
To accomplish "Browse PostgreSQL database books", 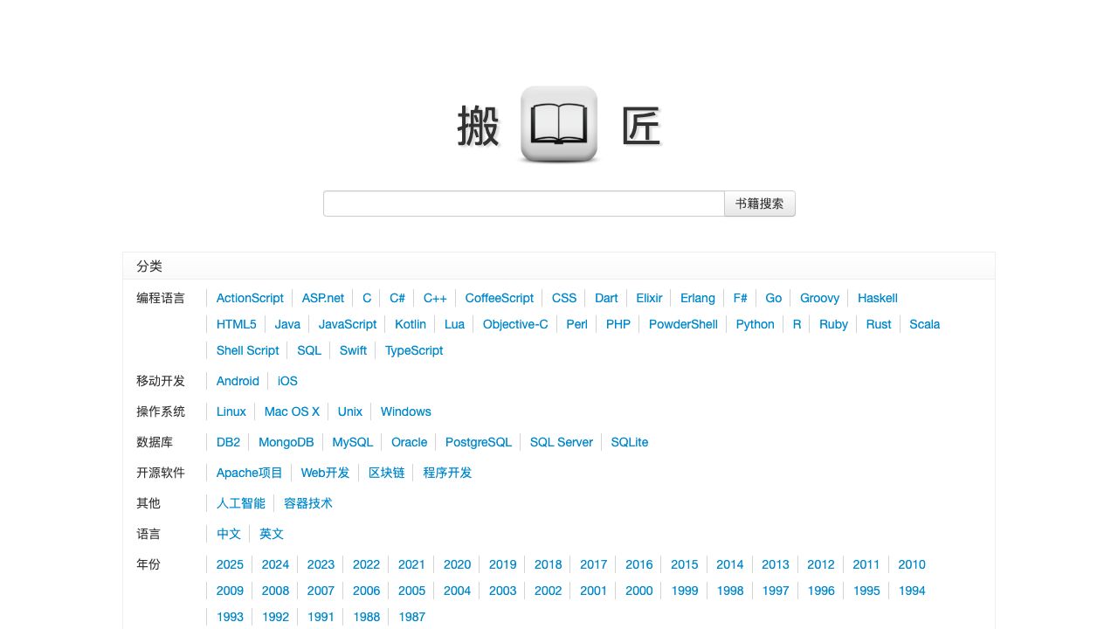I will (478, 442).
